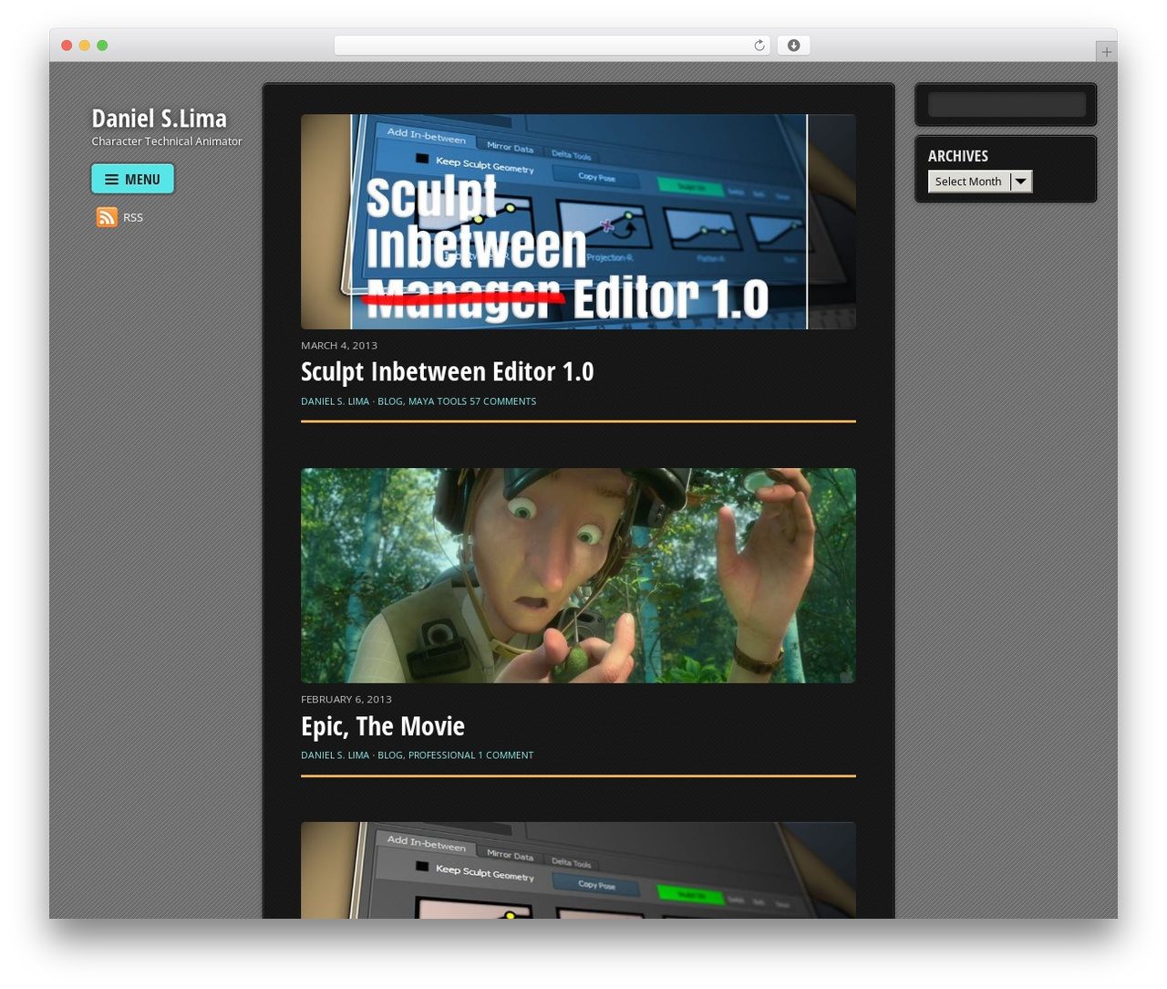The width and height of the screenshot is (1167, 989).
Task: Minimize the browser with yellow button
Action: click(84, 46)
